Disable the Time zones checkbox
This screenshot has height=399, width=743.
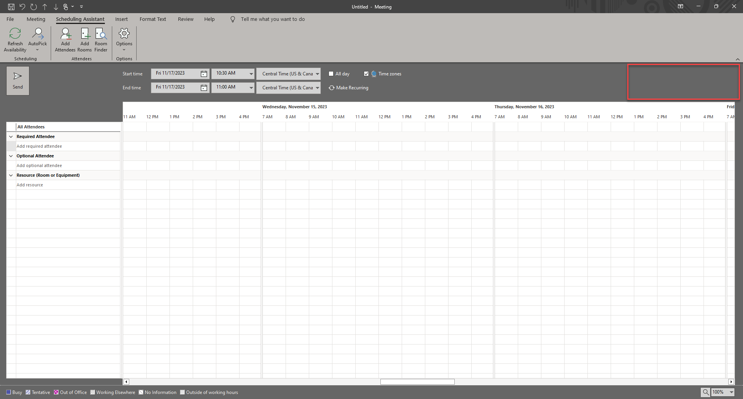coord(366,73)
